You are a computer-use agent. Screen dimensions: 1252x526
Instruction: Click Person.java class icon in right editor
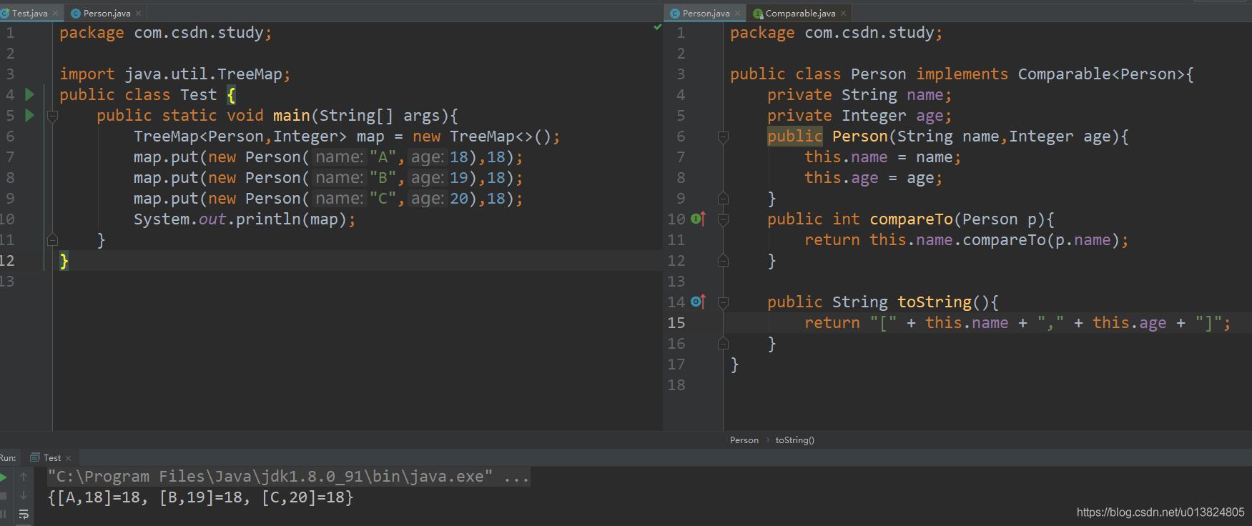tap(674, 14)
